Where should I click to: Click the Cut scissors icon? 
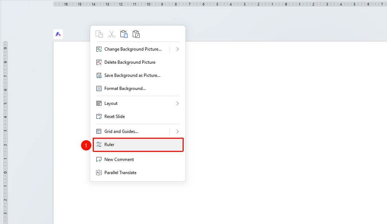(x=112, y=34)
